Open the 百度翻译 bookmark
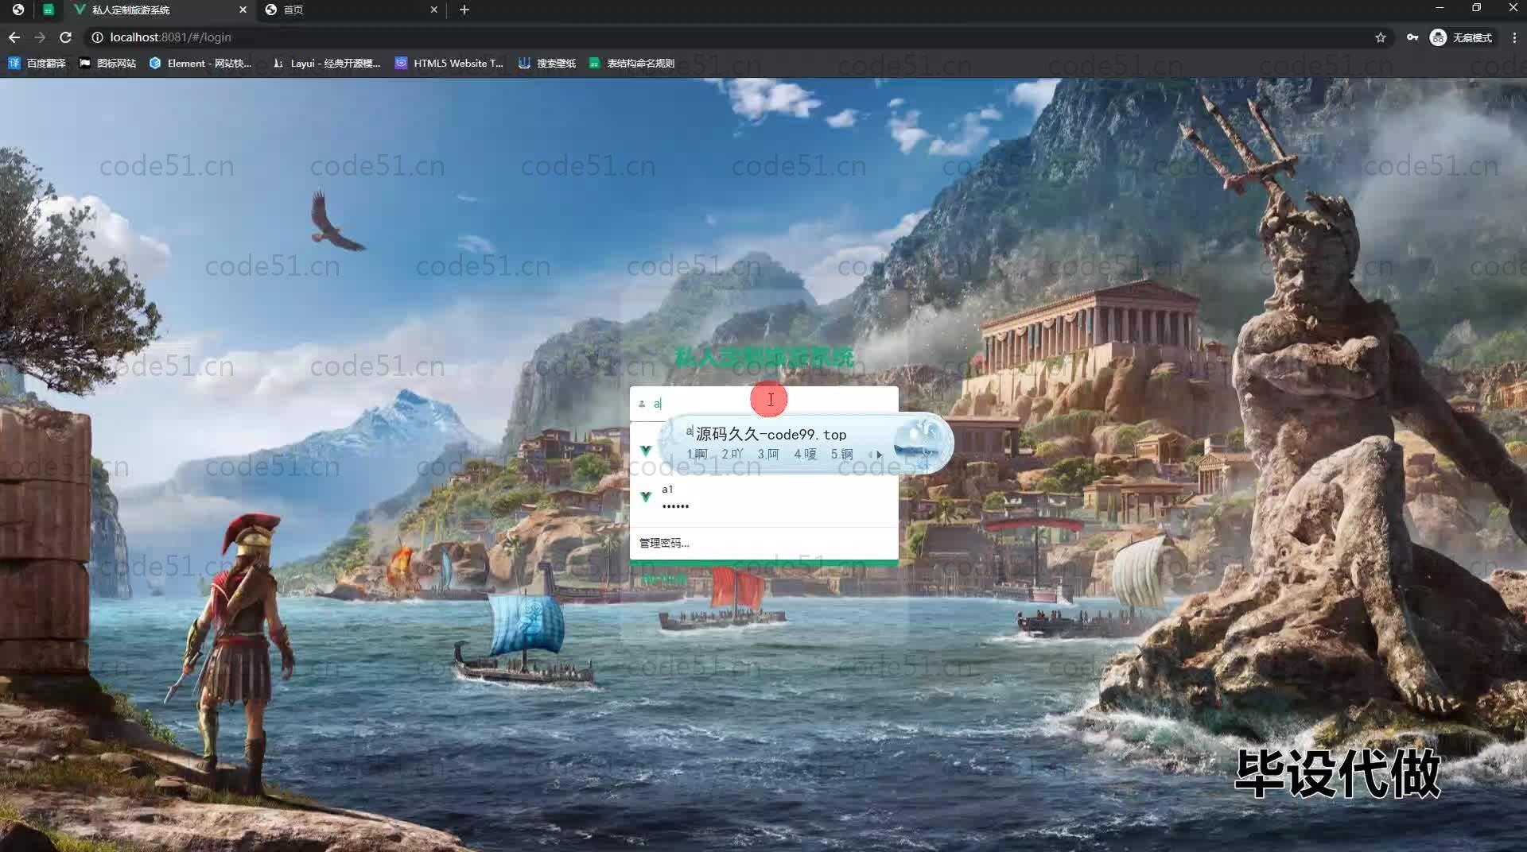 click(x=37, y=63)
